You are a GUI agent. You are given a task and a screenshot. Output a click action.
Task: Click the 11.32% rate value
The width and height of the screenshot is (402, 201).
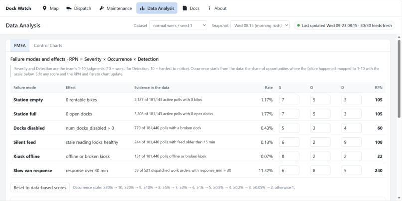[x=266, y=171]
